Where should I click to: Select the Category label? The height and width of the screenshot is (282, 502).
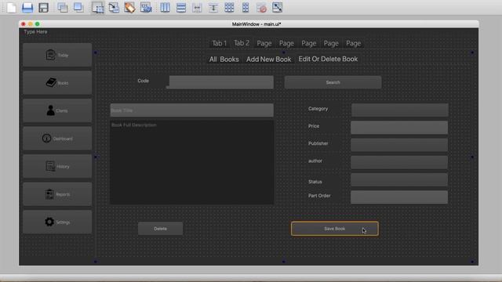318,109
